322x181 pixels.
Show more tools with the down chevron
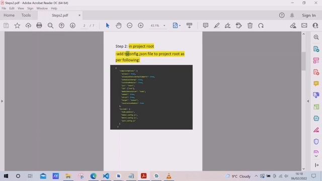pos(316,156)
